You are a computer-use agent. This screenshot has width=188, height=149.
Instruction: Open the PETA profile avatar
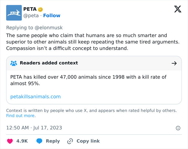click(x=14, y=13)
